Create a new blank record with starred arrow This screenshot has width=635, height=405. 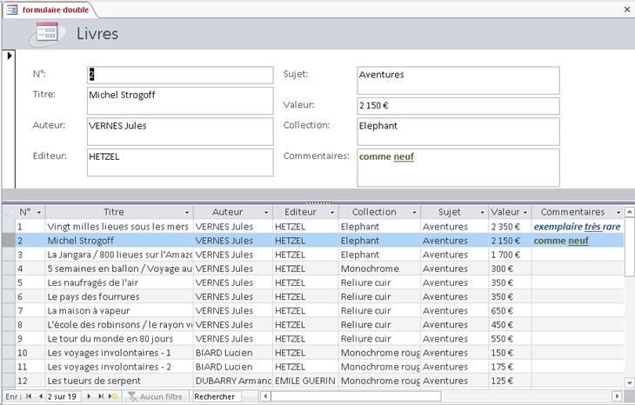pyautogui.click(x=112, y=396)
